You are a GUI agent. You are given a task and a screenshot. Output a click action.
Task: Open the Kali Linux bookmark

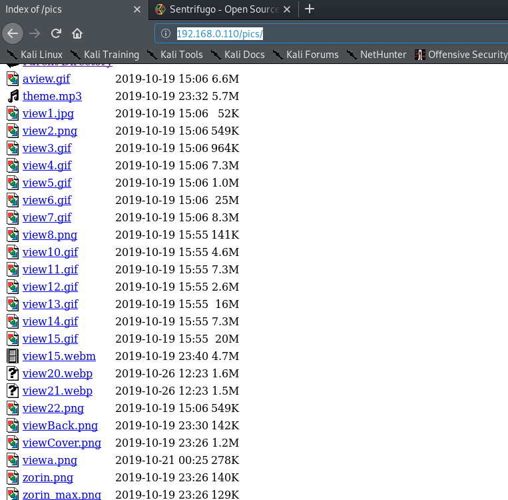[35, 55]
